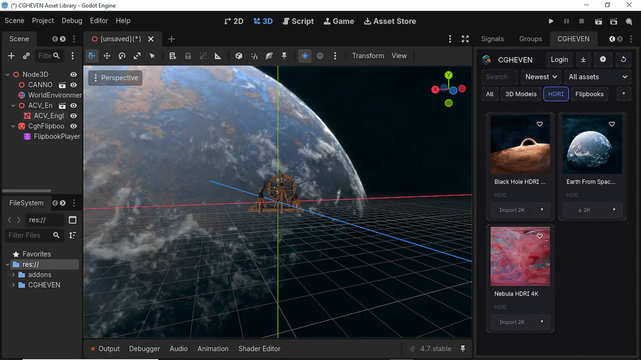Select the Move mode tool in toolbar
The height and width of the screenshot is (360, 641).
[107, 56]
